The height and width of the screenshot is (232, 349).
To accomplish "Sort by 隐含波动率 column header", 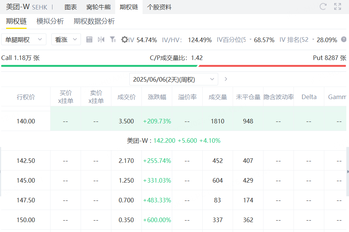I will point(278,97).
